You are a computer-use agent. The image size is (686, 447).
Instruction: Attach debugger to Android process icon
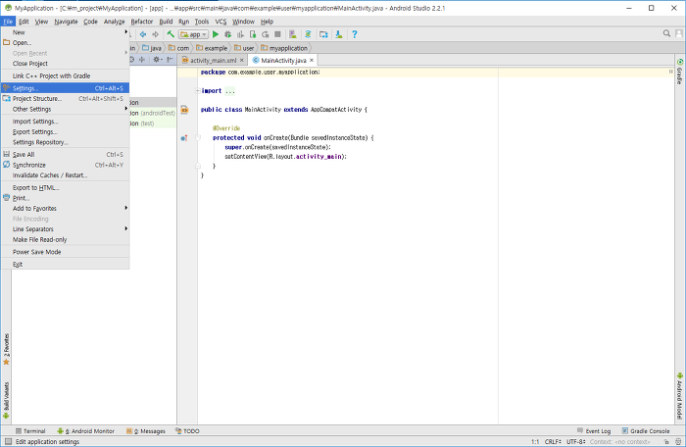point(253,34)
